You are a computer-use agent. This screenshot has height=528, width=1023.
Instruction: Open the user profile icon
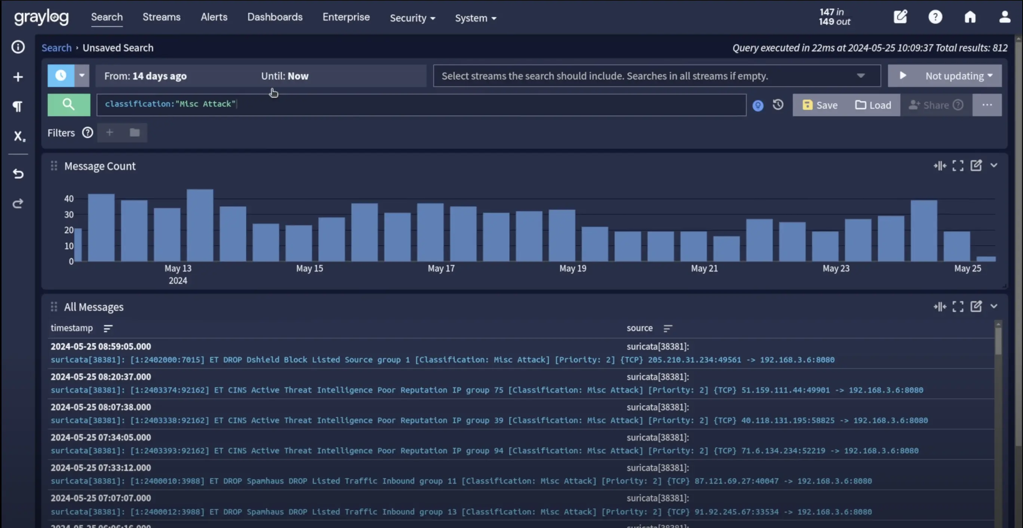click(x=1005, y=17)
